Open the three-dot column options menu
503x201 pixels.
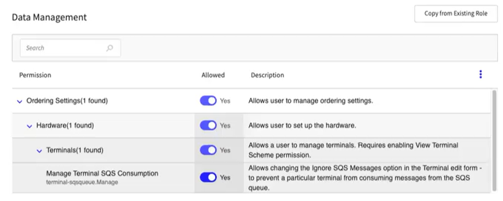coord(480,75)
